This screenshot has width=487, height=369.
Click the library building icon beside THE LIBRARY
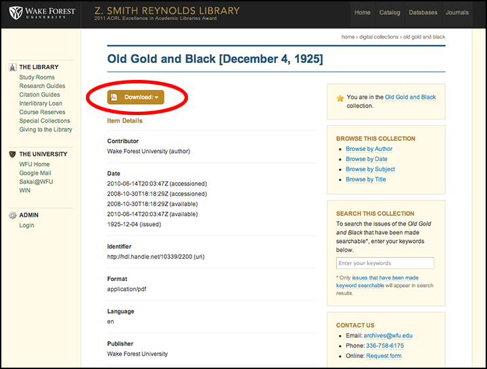point(12,67)
